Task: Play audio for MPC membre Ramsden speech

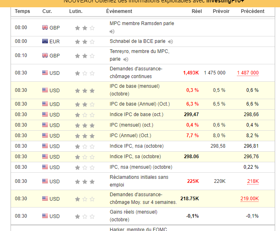Action: point(112,32)
